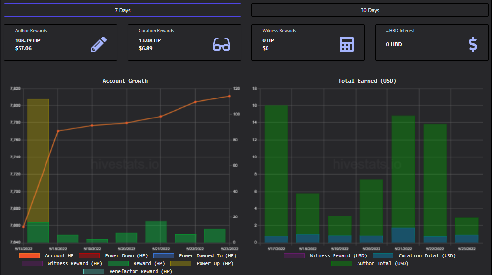
Task: Toggle the Power Downed To (HP) legend swatch
Action: pos(163,255)
